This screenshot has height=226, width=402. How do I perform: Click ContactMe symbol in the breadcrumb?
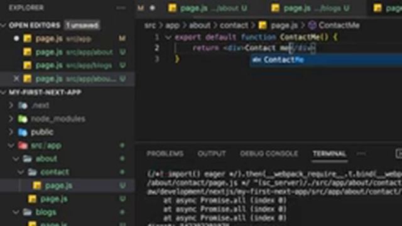click(x=339, y=25)
